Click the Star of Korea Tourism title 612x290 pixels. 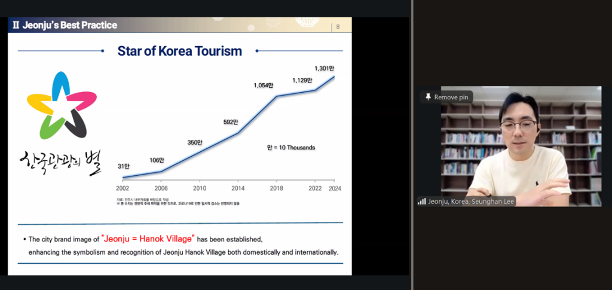click(180, 51)
